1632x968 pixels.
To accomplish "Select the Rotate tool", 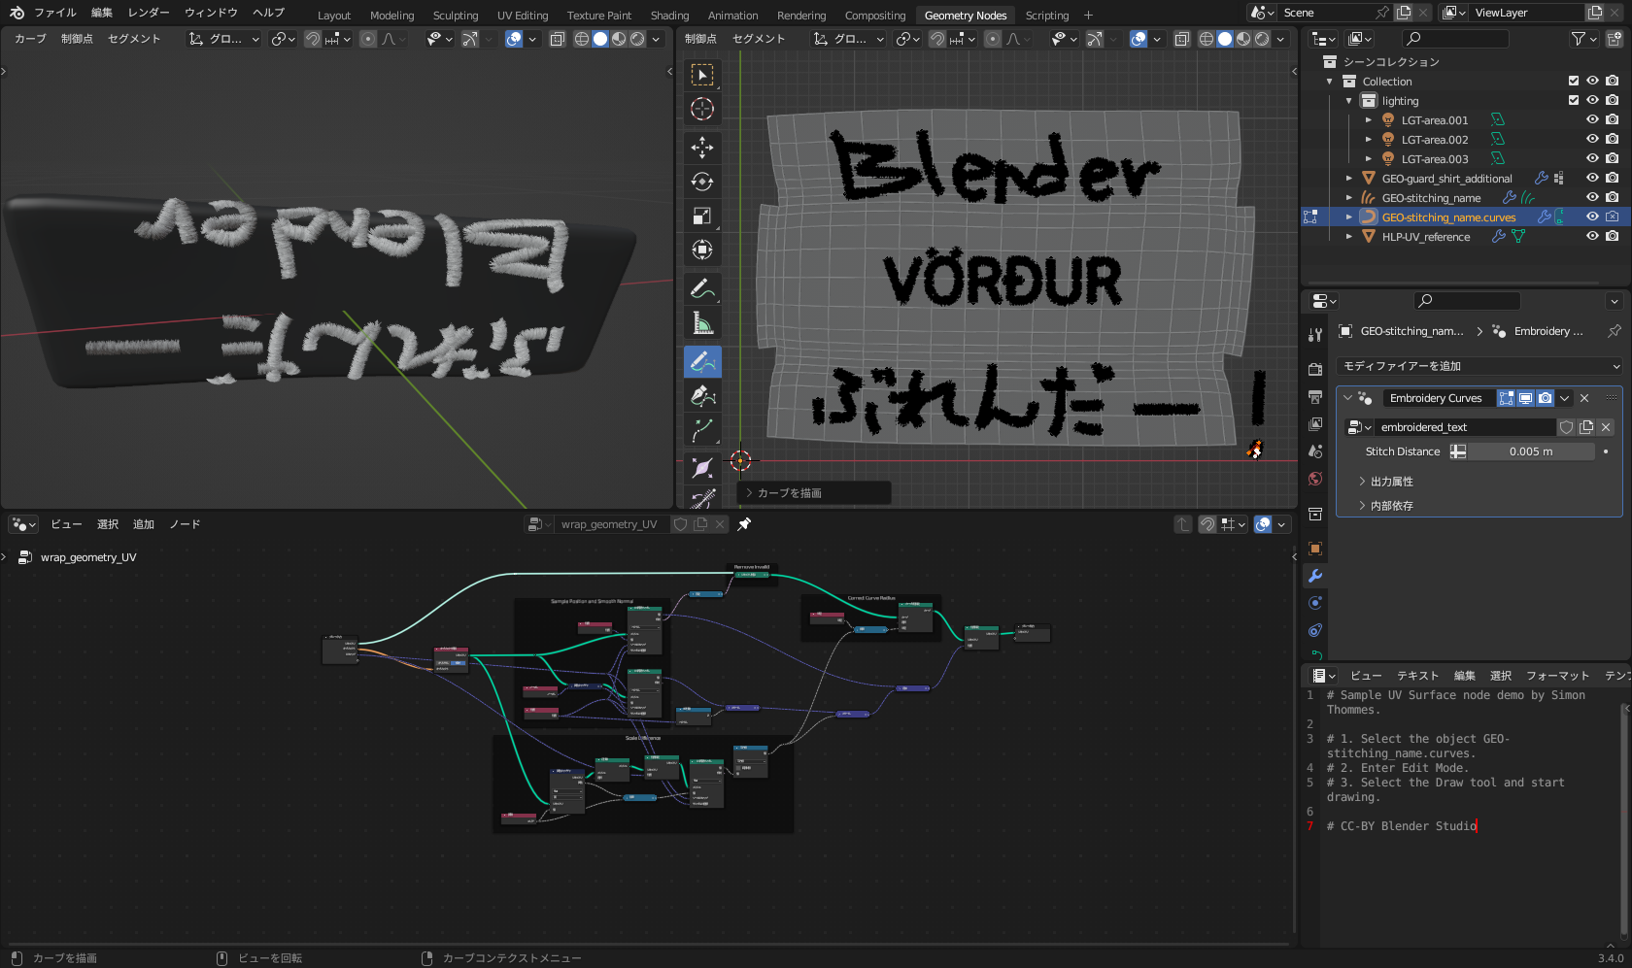I will pos(702,182).
